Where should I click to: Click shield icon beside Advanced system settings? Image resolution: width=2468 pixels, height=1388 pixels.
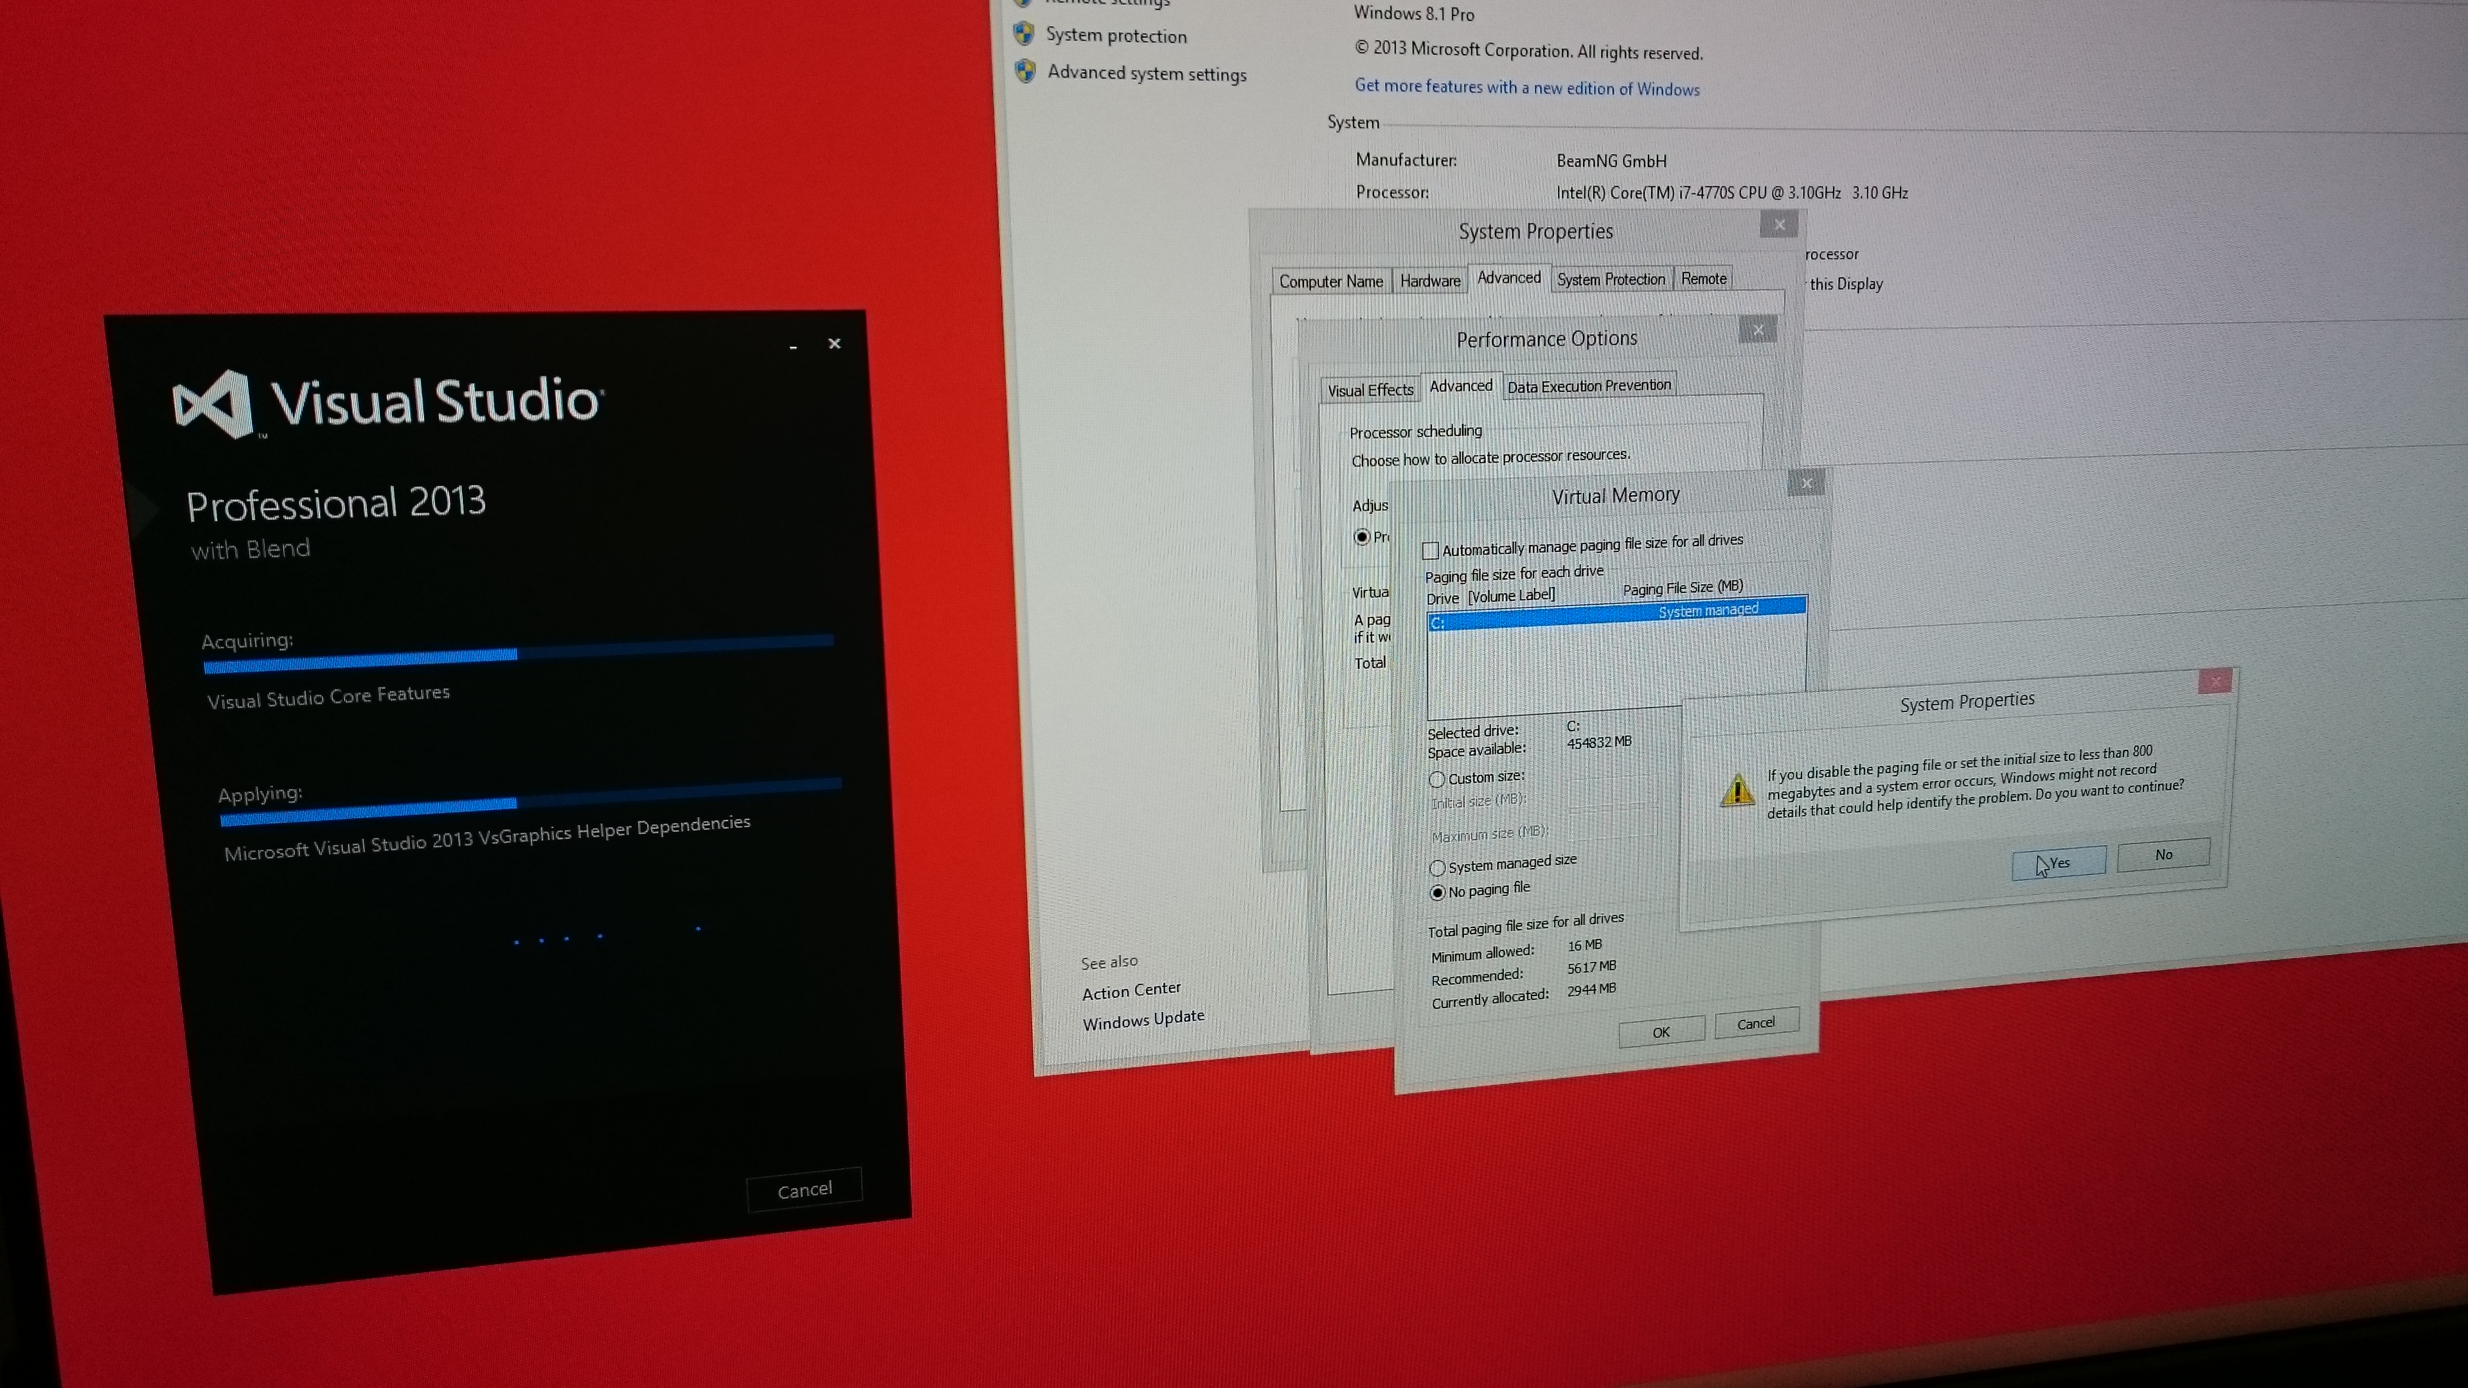(1025, 71)
